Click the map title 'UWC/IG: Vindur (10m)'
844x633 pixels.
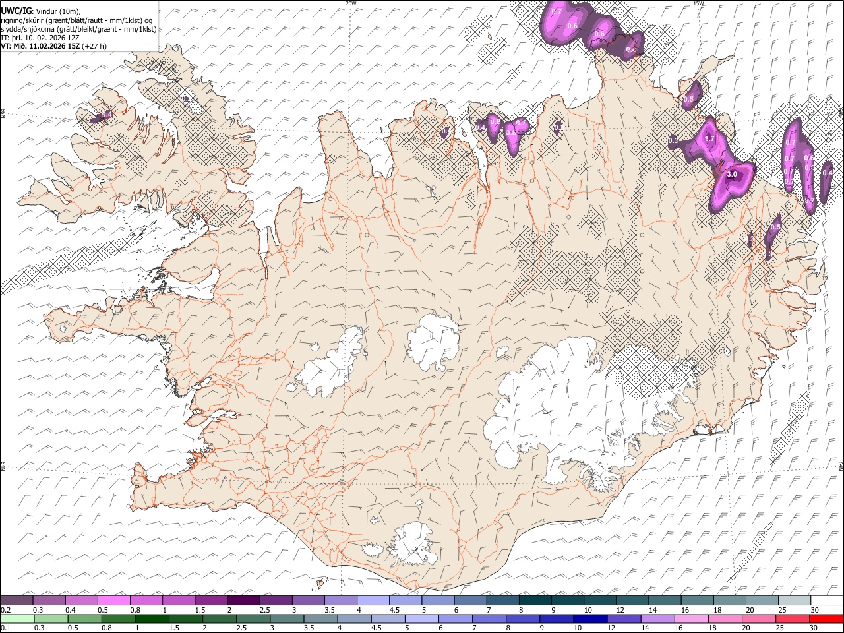[x=40, y=11]
